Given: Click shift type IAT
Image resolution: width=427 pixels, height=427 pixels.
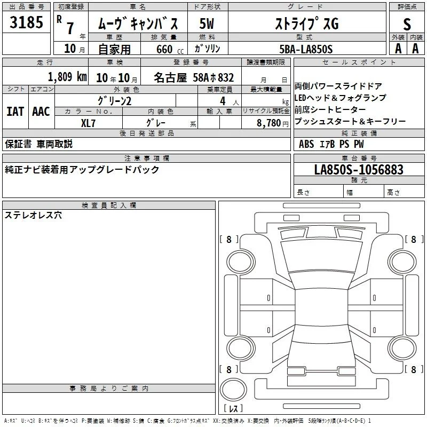Looking at the screenshot, I should pos(15,112).
